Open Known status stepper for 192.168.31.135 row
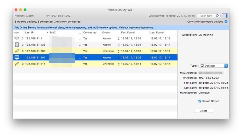The width and height of the screenshot is (242, 137). pos(118,45)
